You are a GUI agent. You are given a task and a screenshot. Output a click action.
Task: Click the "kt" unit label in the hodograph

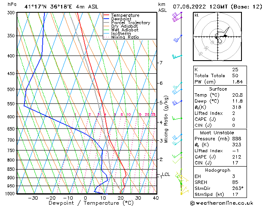[197, 15]
